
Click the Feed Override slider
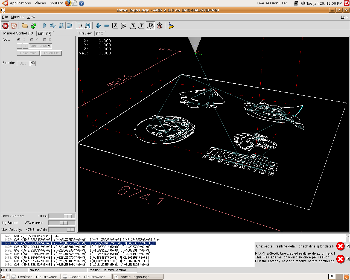click(62, 216)
